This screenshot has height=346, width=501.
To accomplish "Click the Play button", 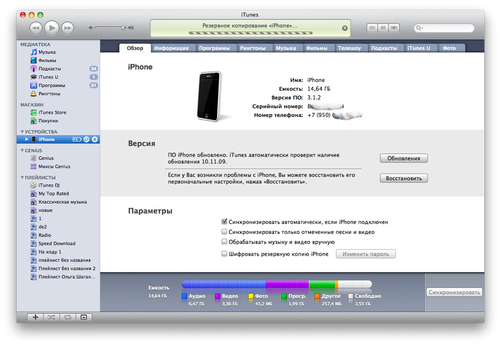I will point(52,28).
